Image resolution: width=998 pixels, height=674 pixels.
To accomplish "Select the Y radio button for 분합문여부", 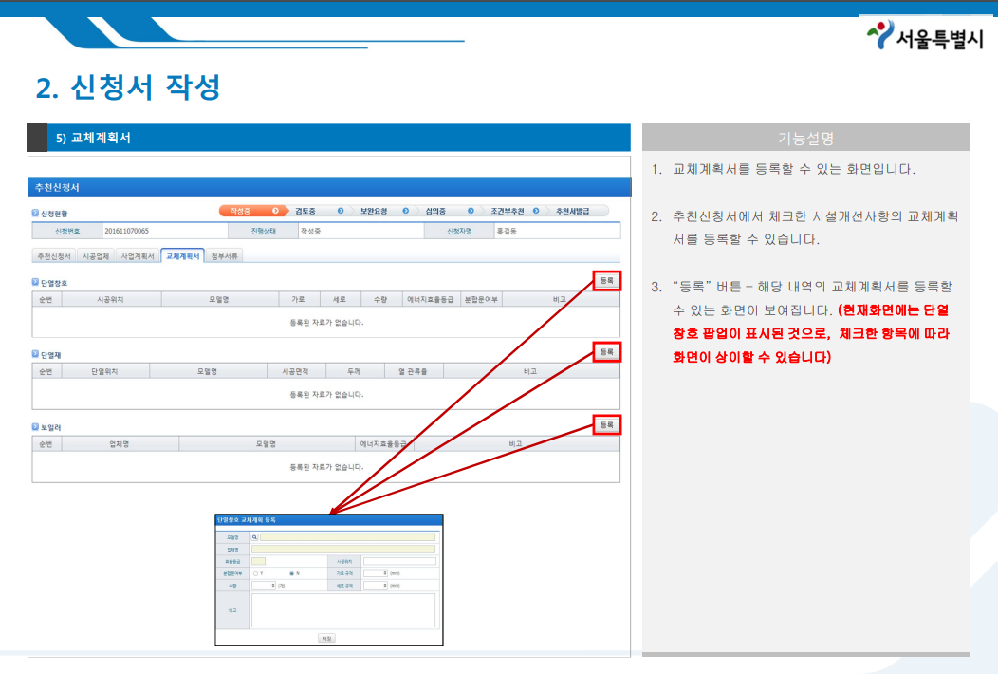I will [x=257, y=573].
